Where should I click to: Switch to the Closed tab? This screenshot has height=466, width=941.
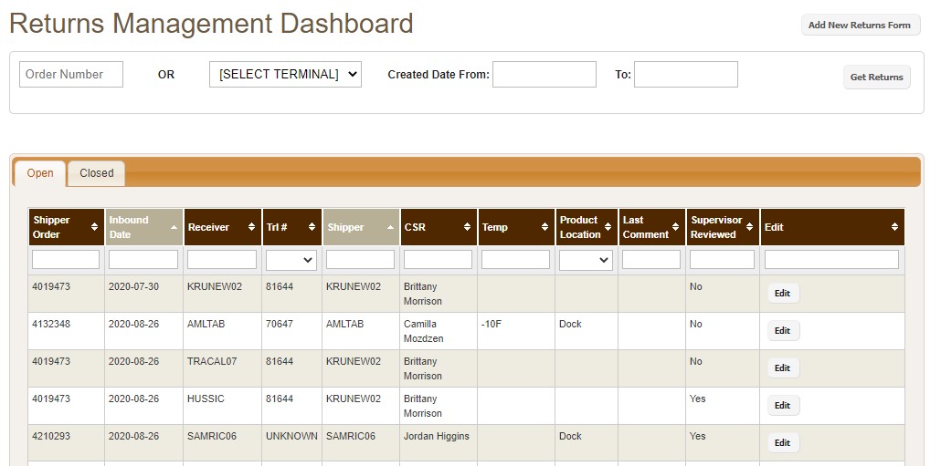coord(97,173)
